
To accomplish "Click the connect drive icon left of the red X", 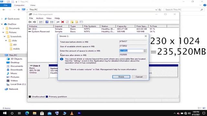I will 58,22.
